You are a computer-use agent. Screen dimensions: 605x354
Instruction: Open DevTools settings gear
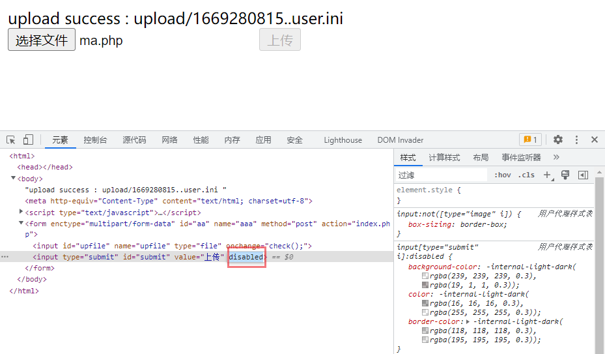[558, 140]
